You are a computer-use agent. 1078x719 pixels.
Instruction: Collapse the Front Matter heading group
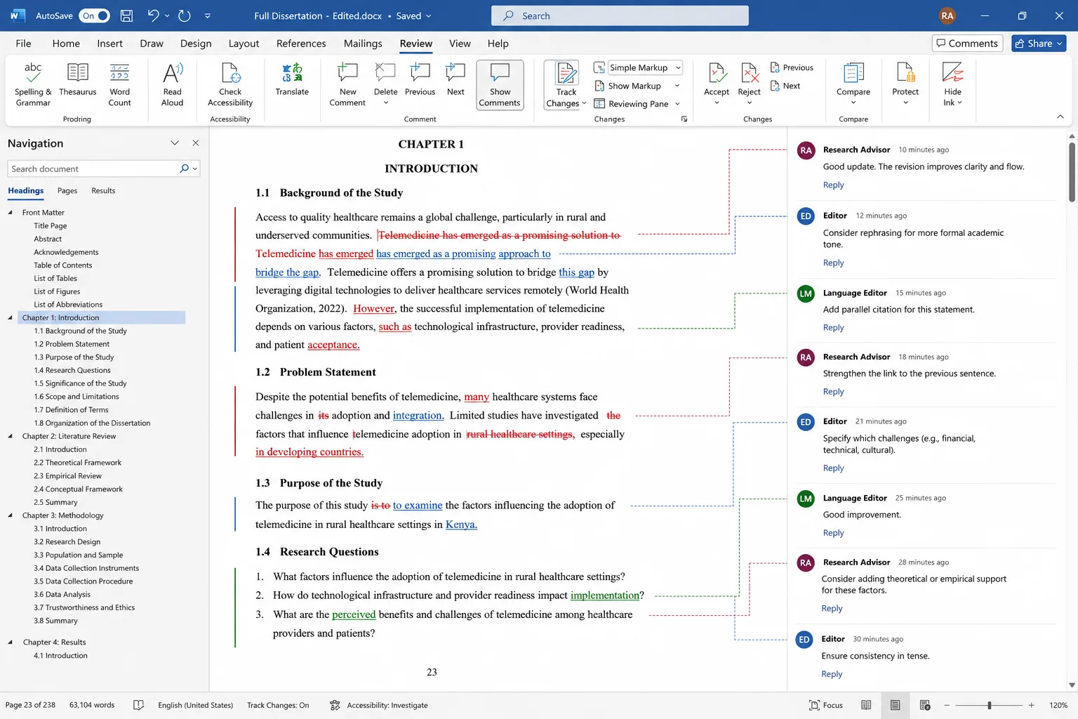point(10,213)
